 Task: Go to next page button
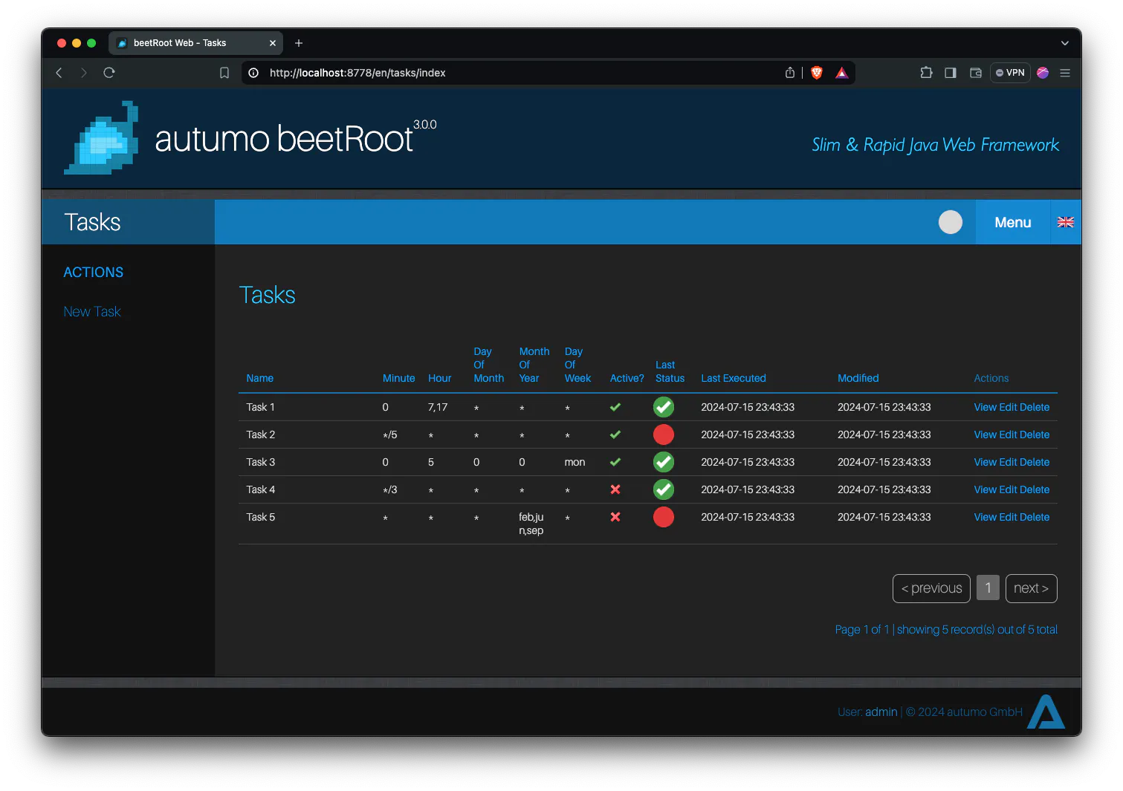[x=1031, y=588]
